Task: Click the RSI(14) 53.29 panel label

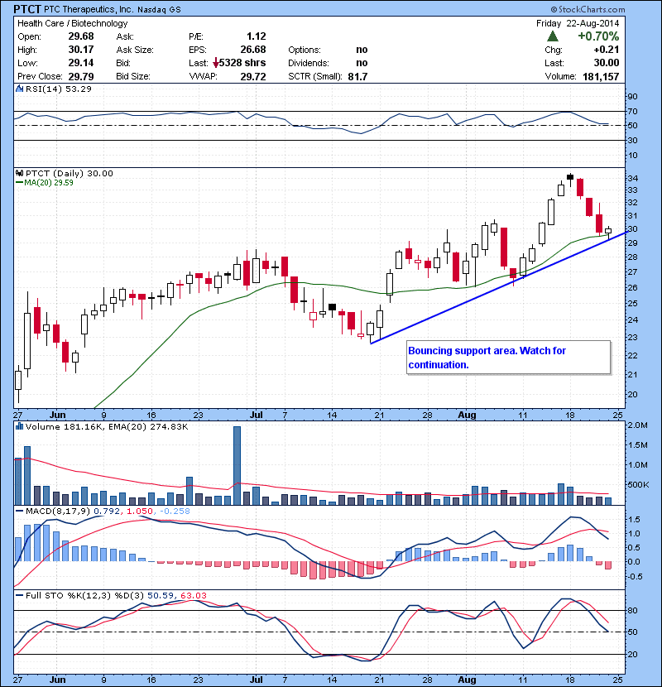Action: tap(58, 89)
